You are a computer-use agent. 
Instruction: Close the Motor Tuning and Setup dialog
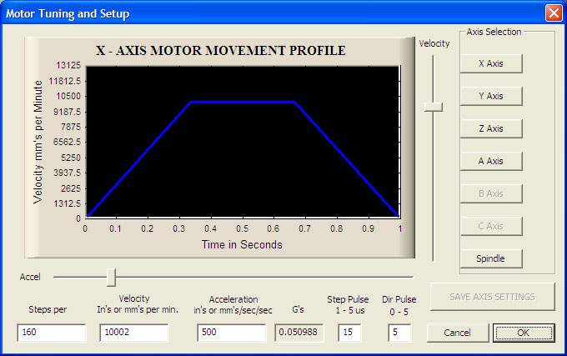click(x=554, y=13)
